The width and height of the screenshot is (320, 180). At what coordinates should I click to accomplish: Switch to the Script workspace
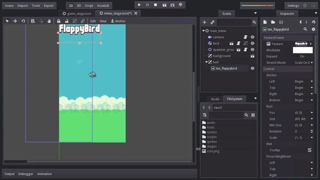click(x=89, y=5)
